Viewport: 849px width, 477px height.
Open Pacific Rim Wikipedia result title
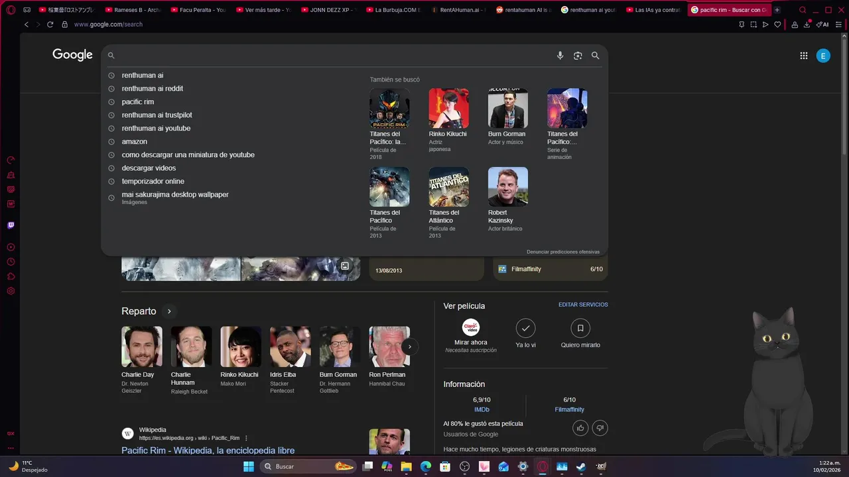(208, 450)
